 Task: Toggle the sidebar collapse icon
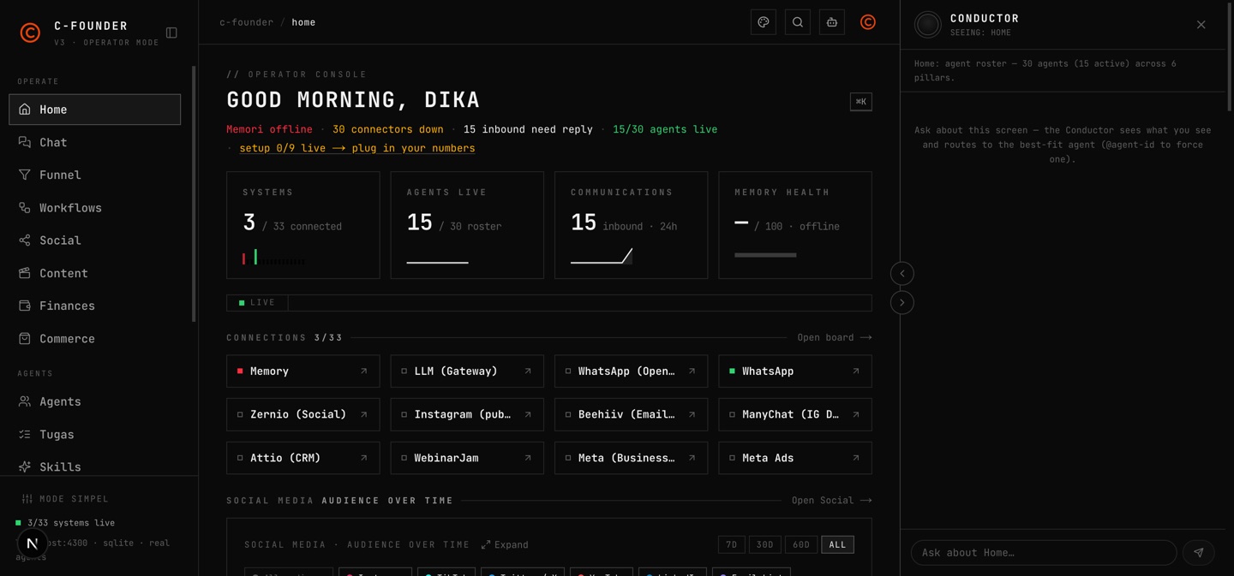(x=171, y=33)
